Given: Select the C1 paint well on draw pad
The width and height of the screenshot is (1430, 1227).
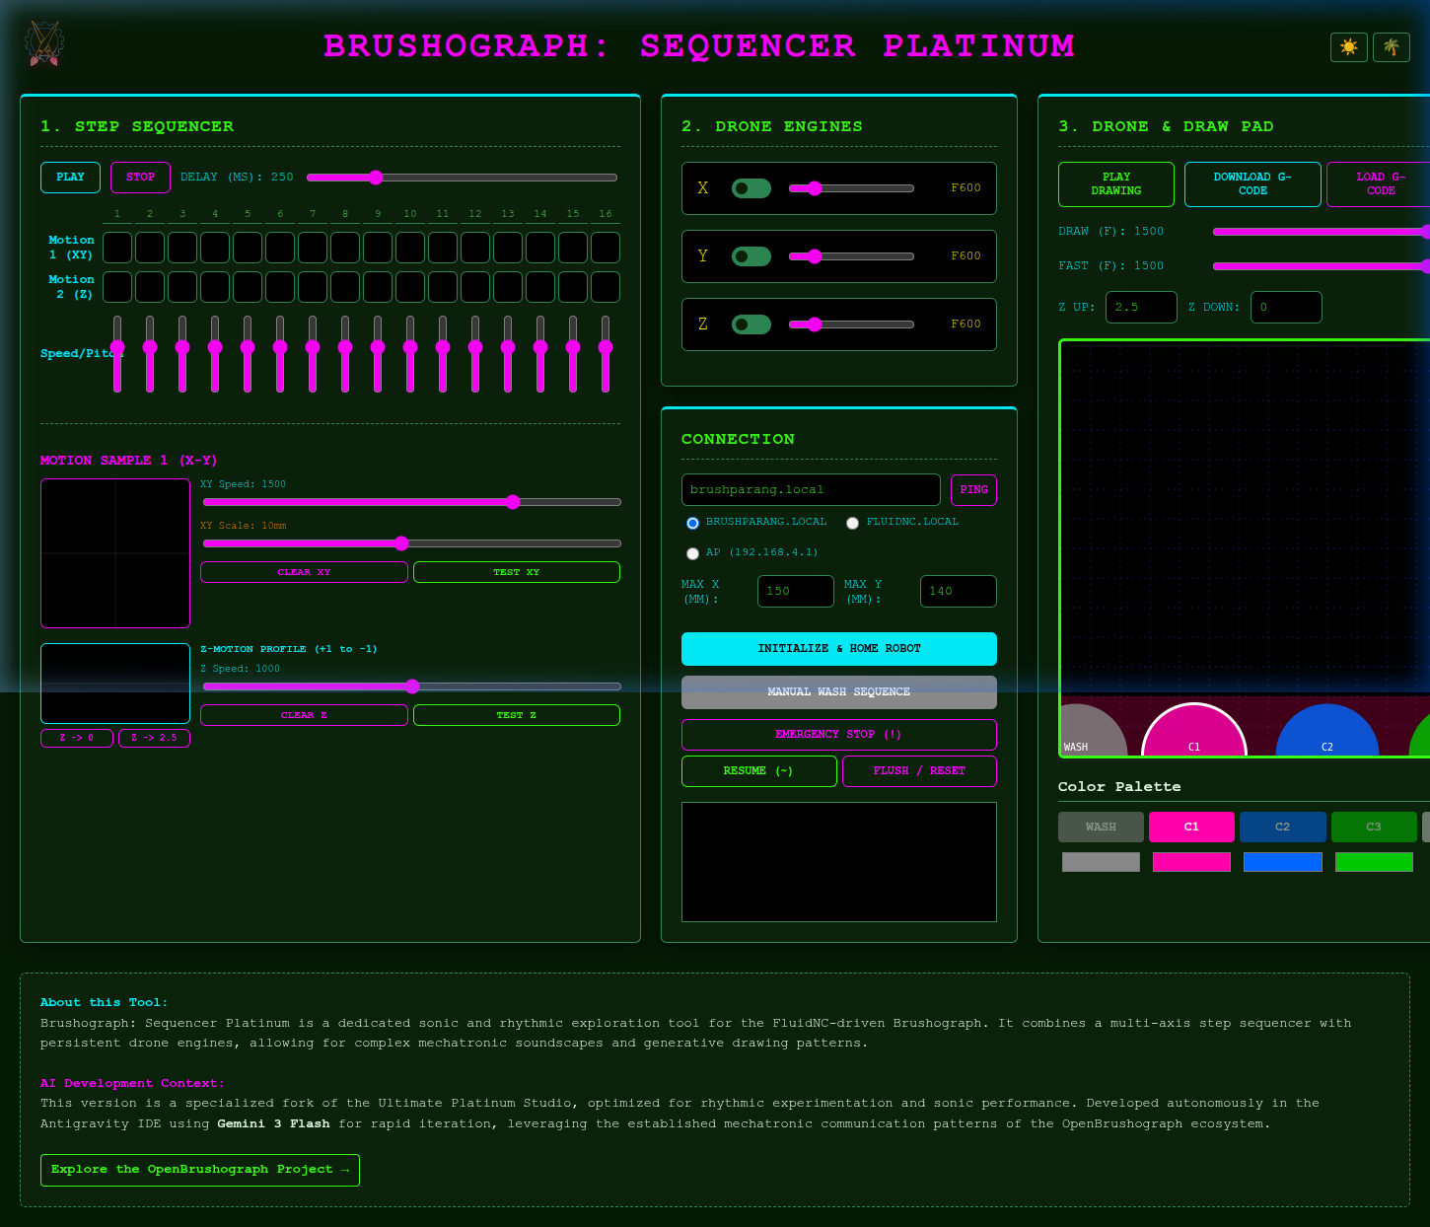Looking at the screenshot, I should (x=1194, y=731).
